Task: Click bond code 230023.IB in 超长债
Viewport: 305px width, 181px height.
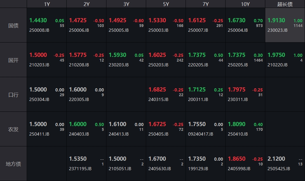Action: [x=277, y=30]
